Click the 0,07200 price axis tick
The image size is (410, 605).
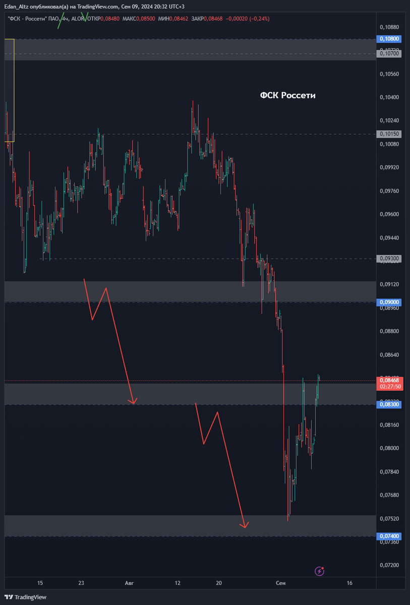point(389,565)
